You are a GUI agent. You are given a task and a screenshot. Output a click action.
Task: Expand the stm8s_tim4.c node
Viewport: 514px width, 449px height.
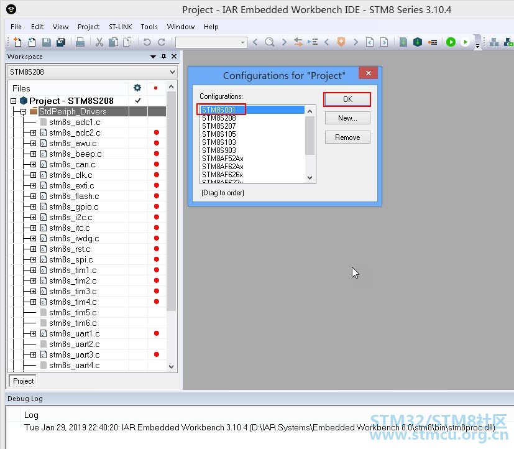coord(33,302)
